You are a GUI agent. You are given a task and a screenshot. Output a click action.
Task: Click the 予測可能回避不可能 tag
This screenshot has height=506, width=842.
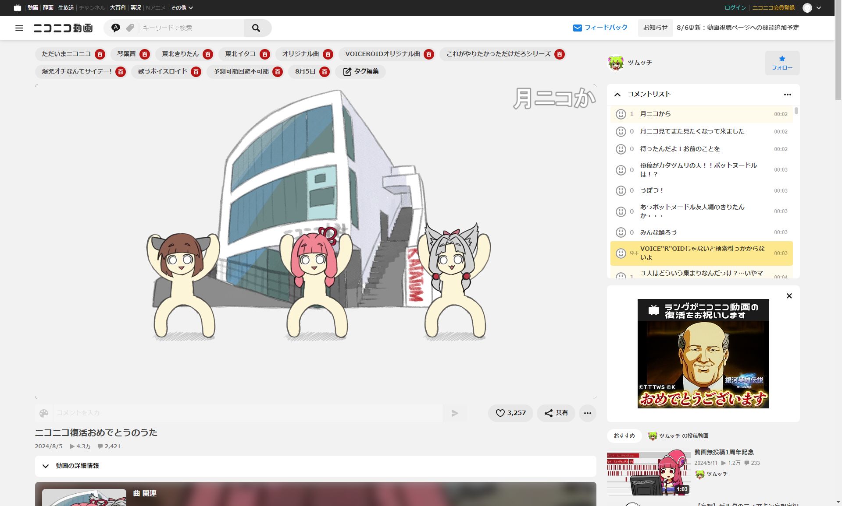coord(241,72)
